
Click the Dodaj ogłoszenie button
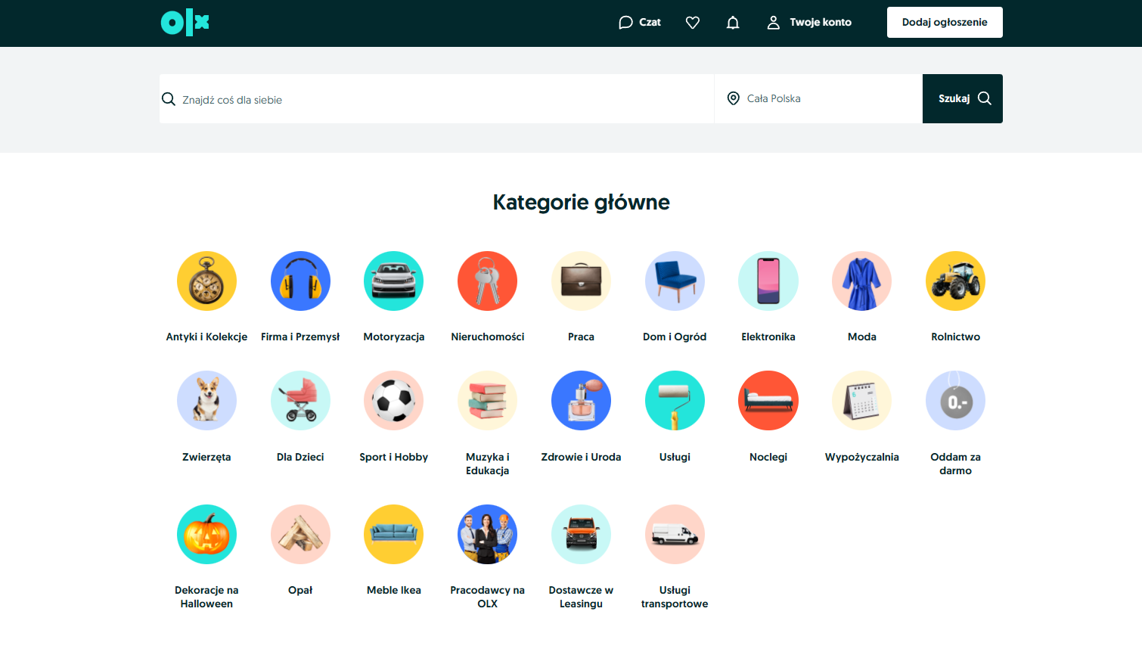click(944, 22)
